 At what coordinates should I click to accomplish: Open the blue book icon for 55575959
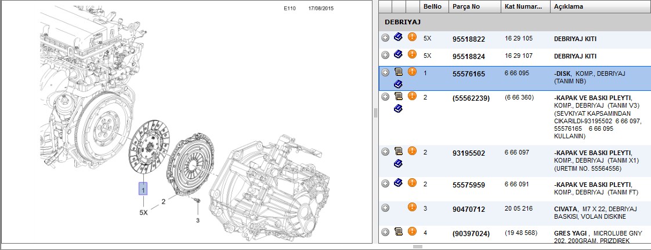coord(398,182)
